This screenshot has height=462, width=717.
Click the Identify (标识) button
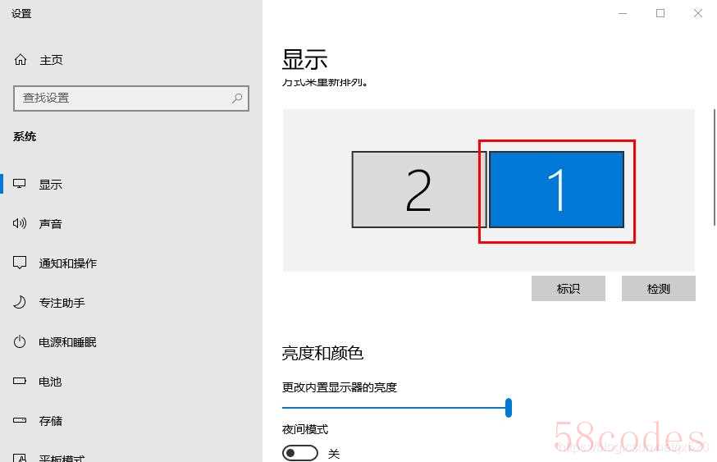pyautogui.click(x=569, y=289)
